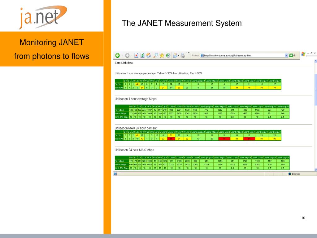The height and width of the screenshot is (238, 317).
Task: Click the 'Utilization MAX 24 hour percent' heading
Action: click(136, 128)
